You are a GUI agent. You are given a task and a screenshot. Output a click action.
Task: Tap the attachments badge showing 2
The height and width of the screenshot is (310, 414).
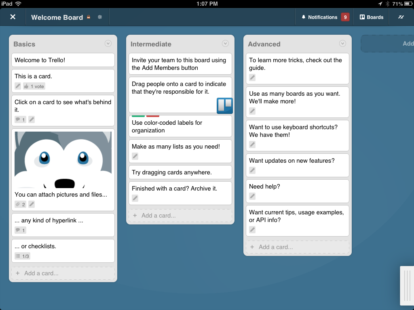click(20, 204)
